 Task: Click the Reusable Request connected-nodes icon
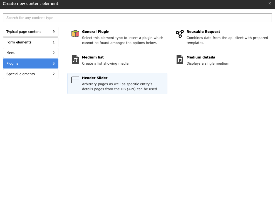click(180, 34)
